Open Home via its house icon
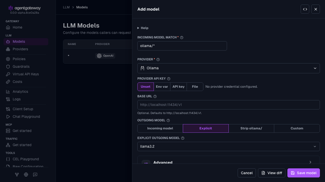 (x=8, y=27)
